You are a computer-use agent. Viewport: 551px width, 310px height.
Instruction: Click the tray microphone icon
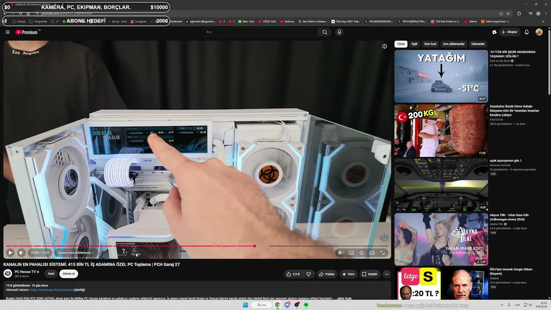click(509, 305)
